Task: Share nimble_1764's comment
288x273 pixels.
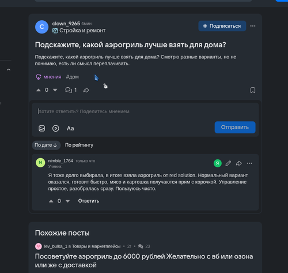Action: (238, 163)
